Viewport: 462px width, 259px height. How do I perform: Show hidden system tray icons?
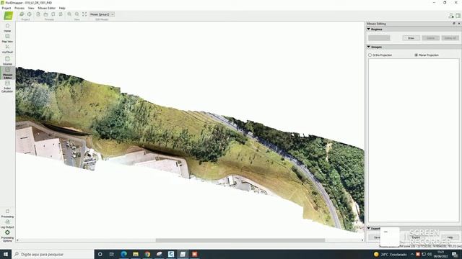click(412, 254)
